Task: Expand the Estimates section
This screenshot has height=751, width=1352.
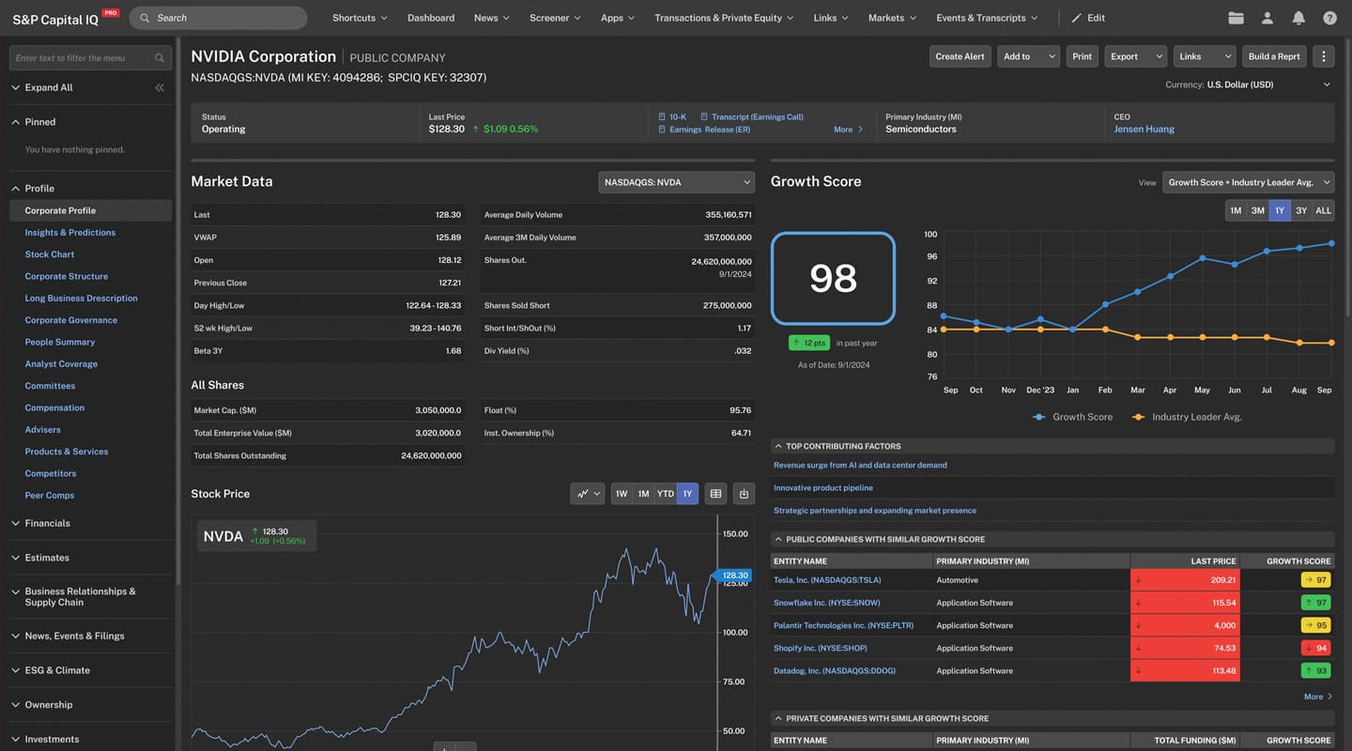Action: point(47,558)
